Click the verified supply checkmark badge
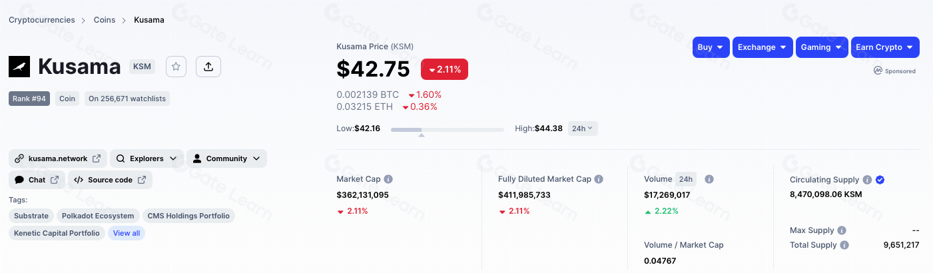 tap(880, 180)
